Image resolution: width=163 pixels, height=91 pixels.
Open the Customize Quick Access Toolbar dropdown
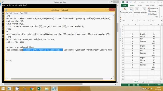click(139, 2)
